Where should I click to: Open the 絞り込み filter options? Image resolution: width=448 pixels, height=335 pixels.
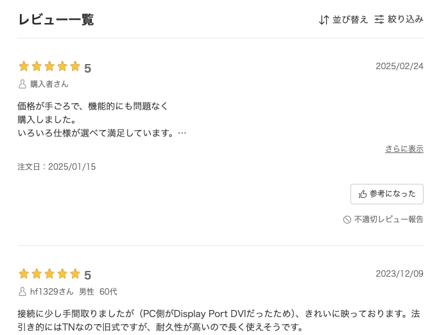click(x=406, y=19)
